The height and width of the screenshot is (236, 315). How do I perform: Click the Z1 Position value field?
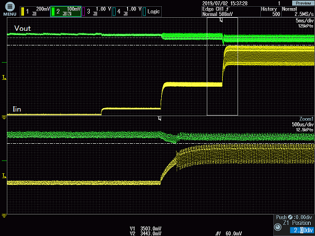click(x=302, y=230)
